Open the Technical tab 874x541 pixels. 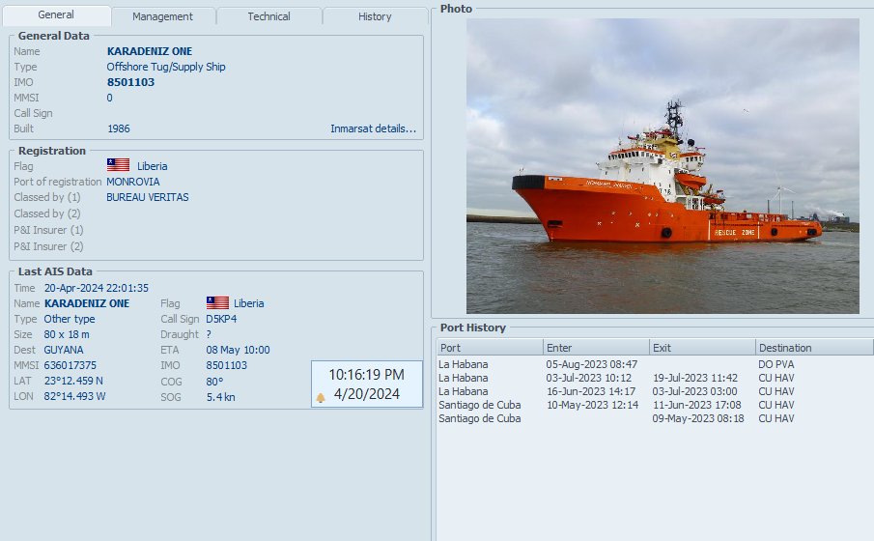tap(268, 16)
